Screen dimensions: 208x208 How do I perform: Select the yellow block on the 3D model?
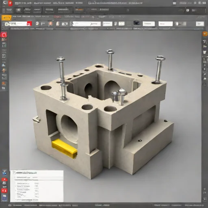pyautogui.click(x=65, y=148)
